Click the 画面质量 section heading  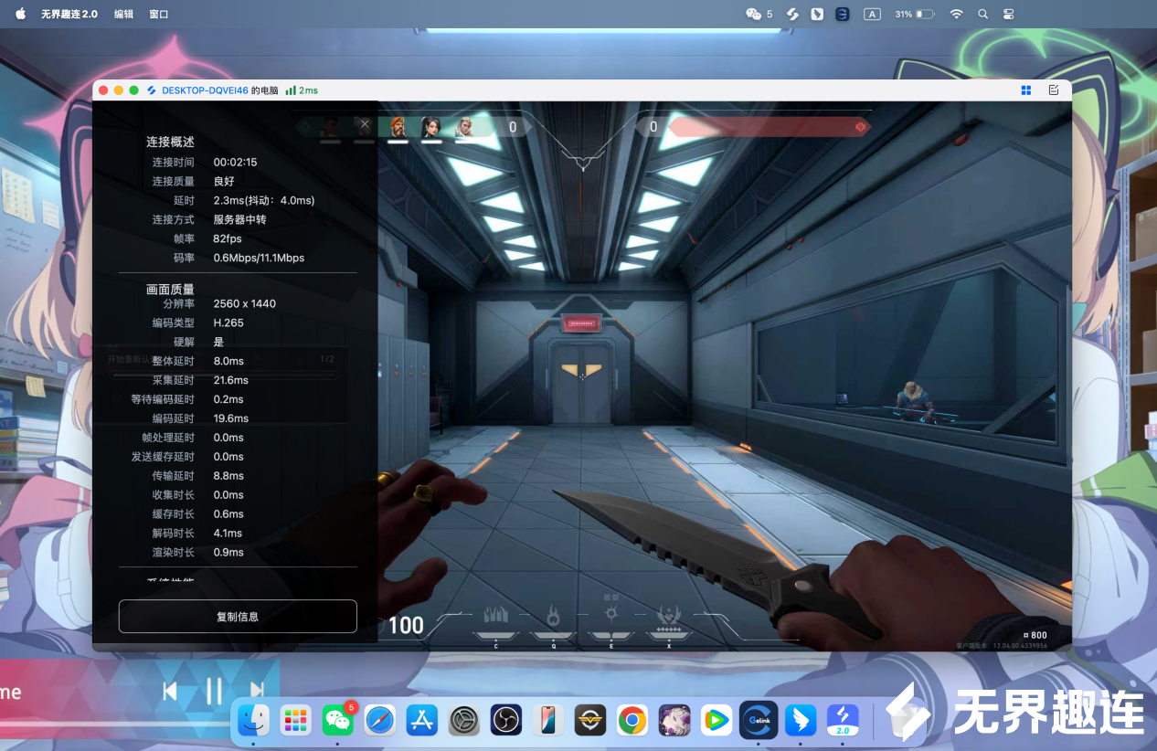[170, 290]
